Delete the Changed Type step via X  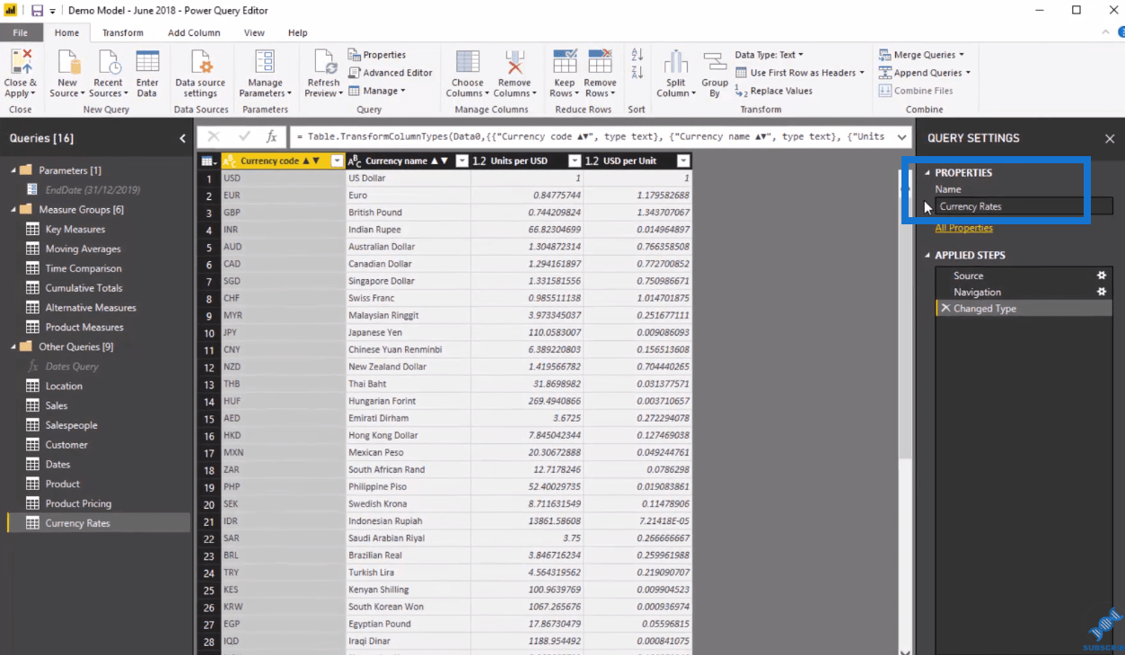click(945, 308)
